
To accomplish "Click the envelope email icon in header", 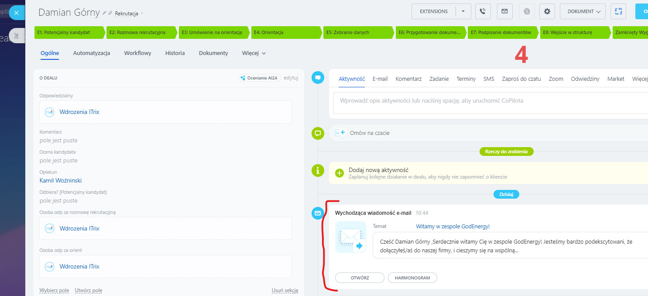I will (x=504, y=11).
